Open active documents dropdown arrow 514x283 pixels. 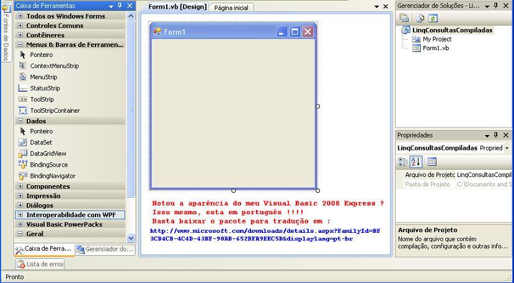point(376,7)
